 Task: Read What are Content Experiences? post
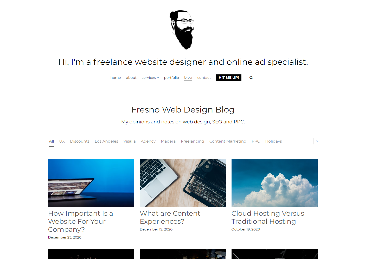pos(170,217)
